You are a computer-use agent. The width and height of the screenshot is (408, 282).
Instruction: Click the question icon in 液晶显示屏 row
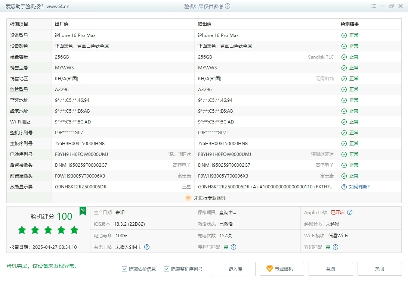[344, 187]
